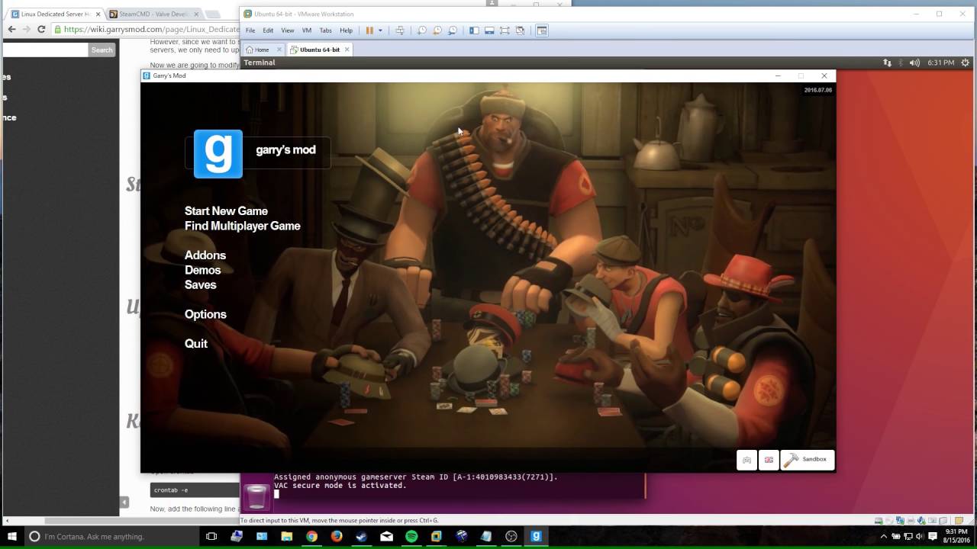Expand the power options dropdown arrow in VMware
977x549 pixels.
(380, 30)
